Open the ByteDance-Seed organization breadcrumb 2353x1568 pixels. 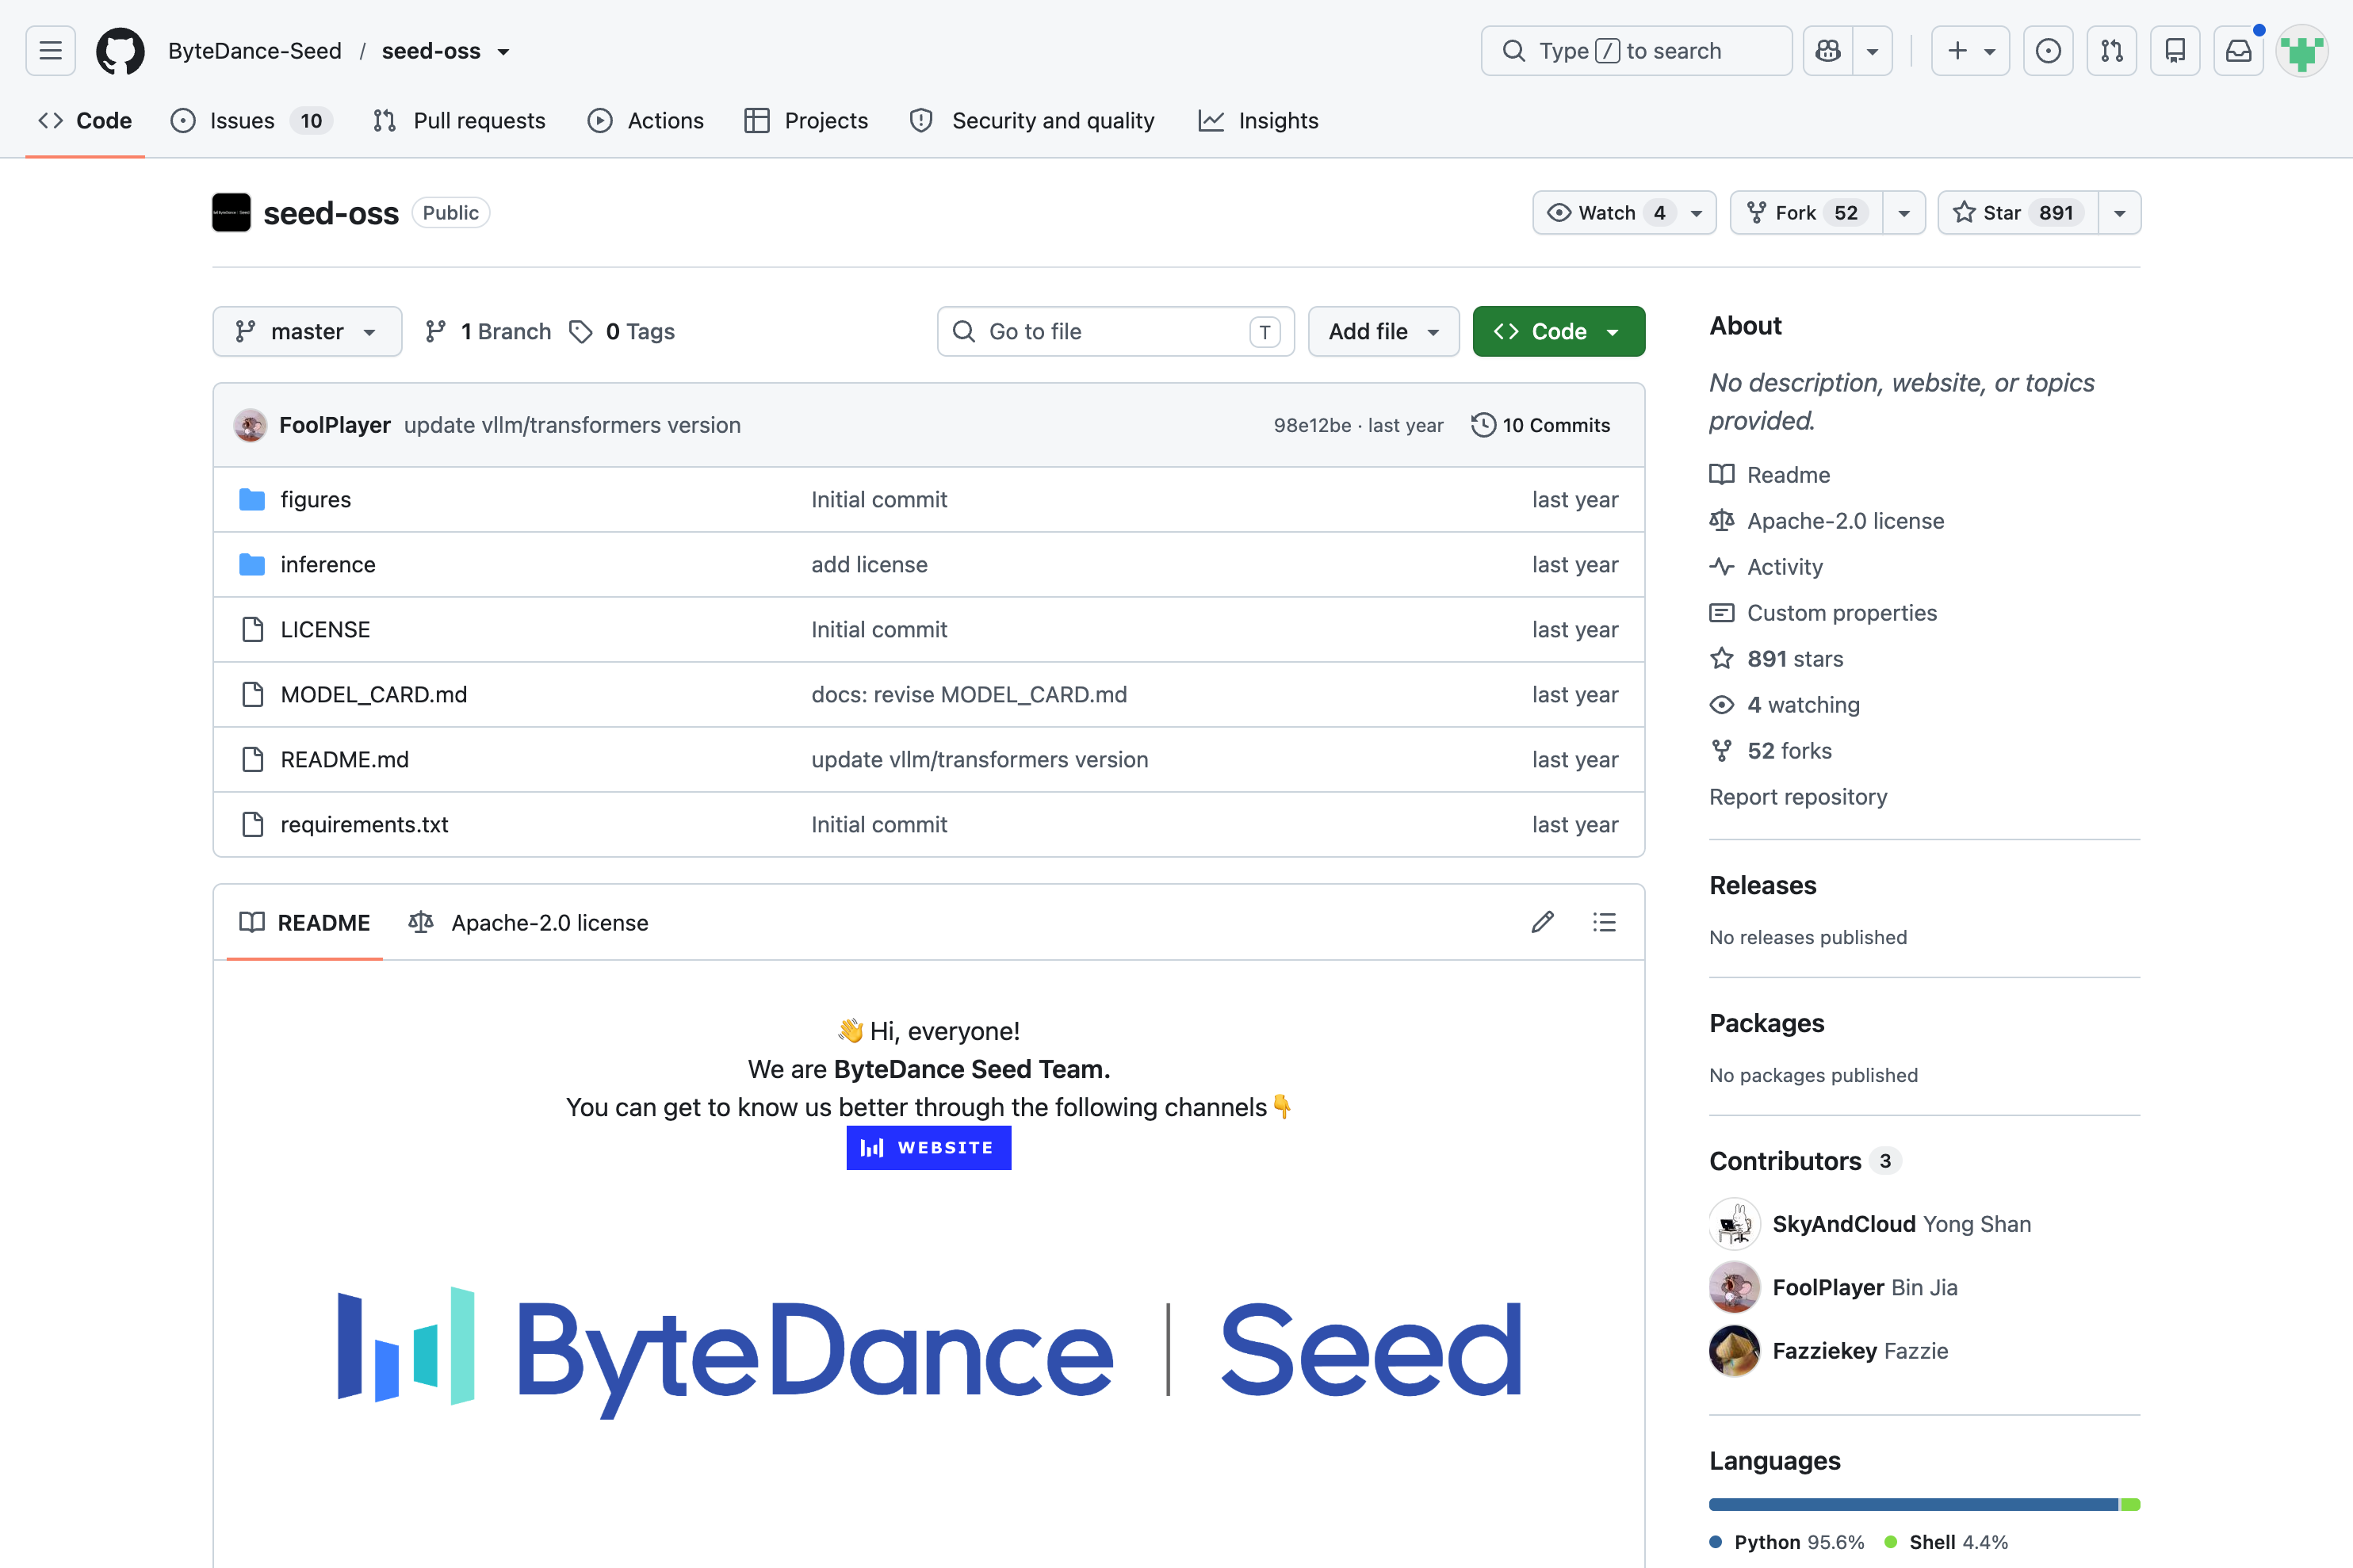(x=255, y=50)
